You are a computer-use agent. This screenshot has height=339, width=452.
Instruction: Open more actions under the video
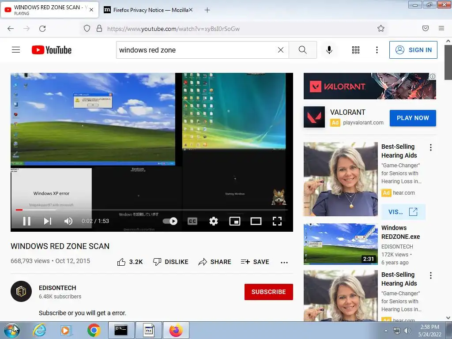tap(284, 262)
